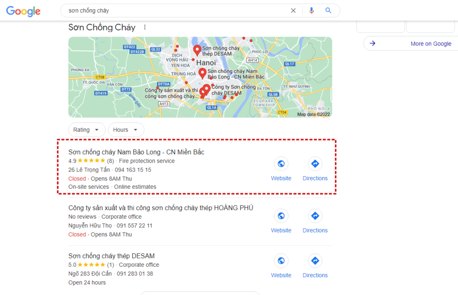The width and height of the screenshot is (458, 295).
Task: Click into the search input field
Action: click(175, 11)
